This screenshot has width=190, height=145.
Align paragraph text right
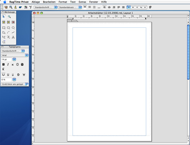[x=114, y=7]
